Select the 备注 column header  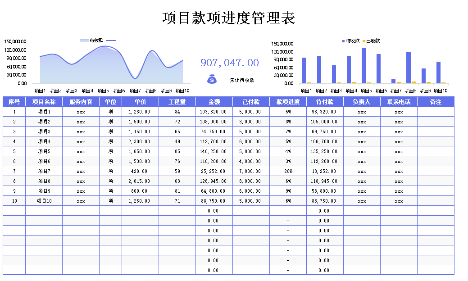(436, 102)
